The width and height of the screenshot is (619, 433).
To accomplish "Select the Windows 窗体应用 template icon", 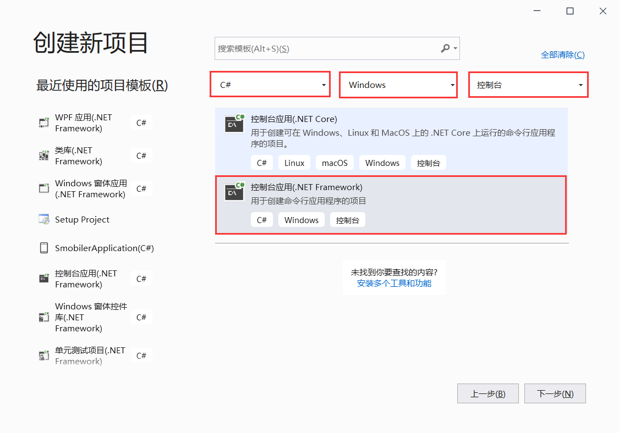I will [43, 188].
